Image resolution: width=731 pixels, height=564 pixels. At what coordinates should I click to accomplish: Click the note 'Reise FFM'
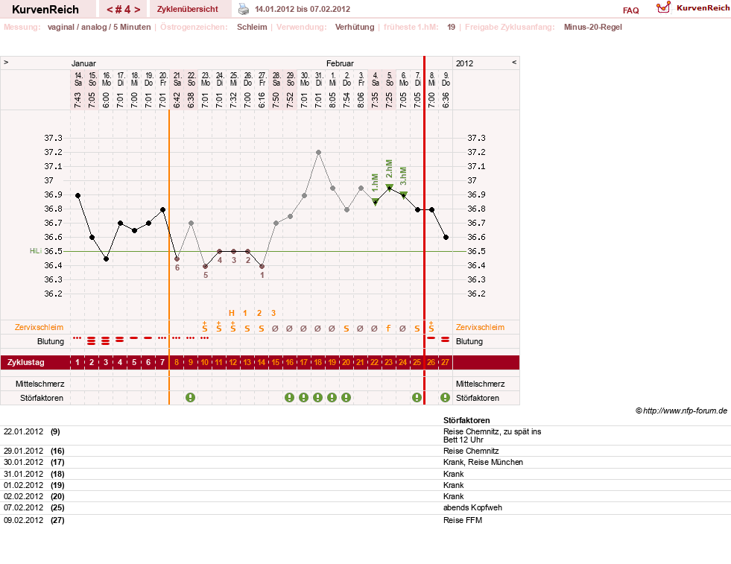(463, 520)
